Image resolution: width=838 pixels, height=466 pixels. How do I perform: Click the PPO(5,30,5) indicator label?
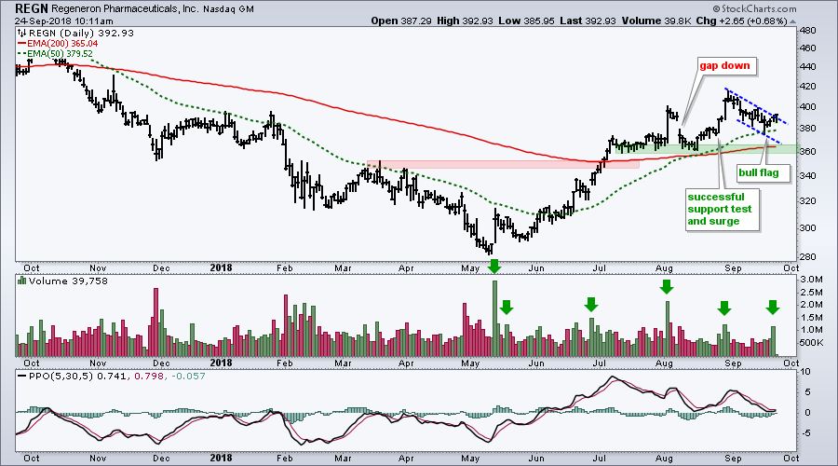click(61, 377)
